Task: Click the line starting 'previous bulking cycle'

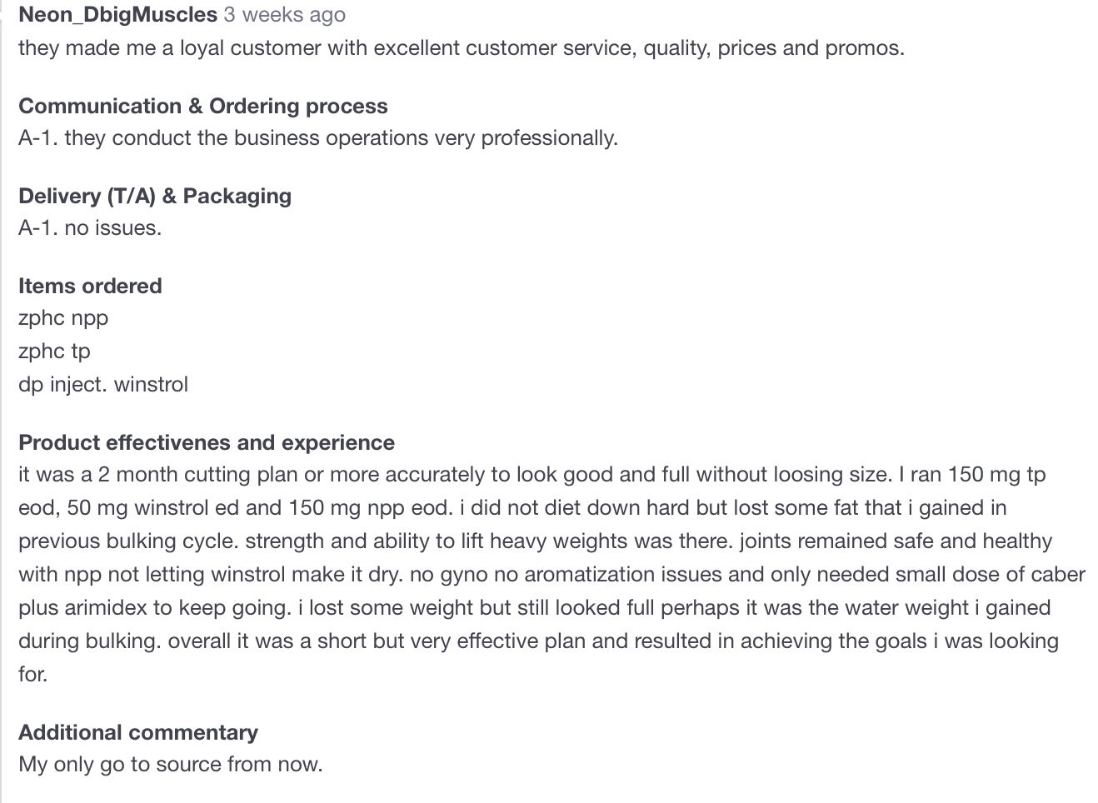Action: tap(535, 541)
